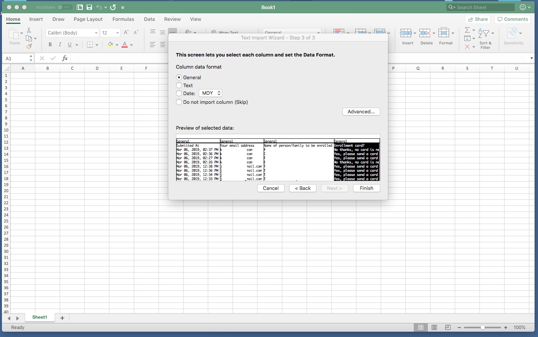Click the Advanced... button
Viewport: 538px width, 337px height.
pyautogui.click(x=361, y=111)
